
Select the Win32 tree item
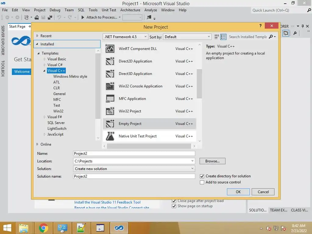[58, 111]
